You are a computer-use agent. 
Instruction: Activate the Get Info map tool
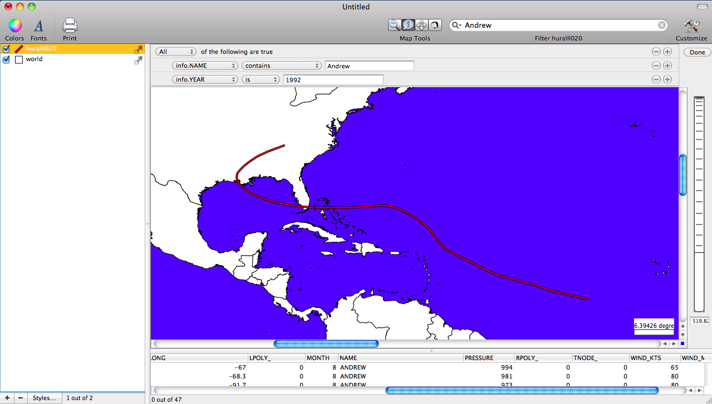click(x=408, y=24)
